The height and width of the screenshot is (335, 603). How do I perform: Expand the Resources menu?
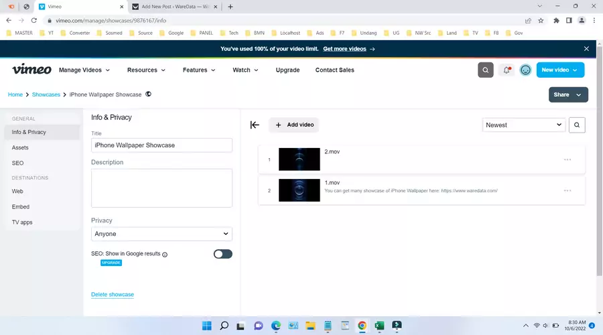[x=146, y=70]
